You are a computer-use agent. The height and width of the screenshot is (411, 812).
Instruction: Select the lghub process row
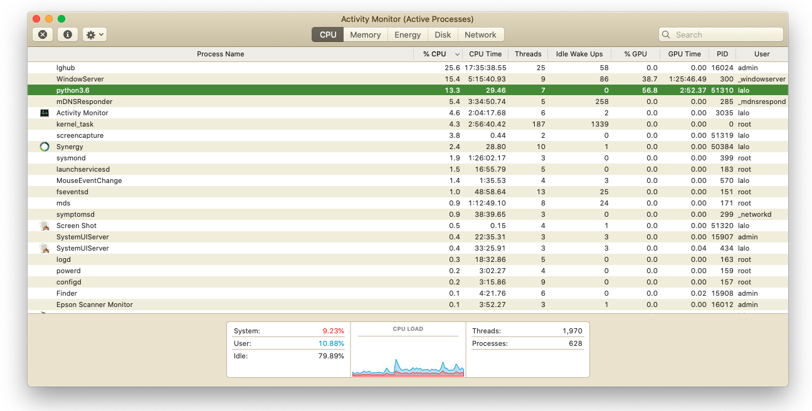(251, 68)
